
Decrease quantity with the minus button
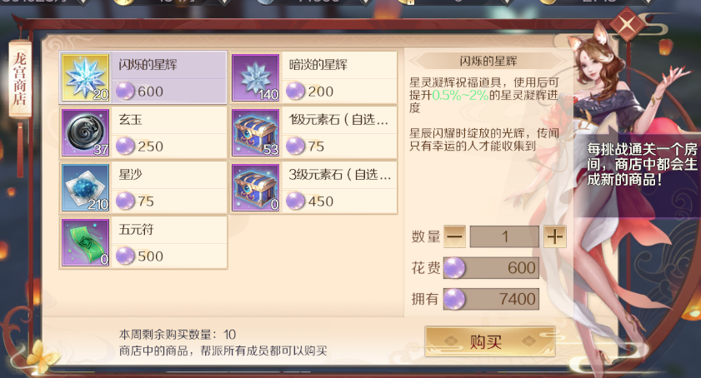(x=454, y=236)
